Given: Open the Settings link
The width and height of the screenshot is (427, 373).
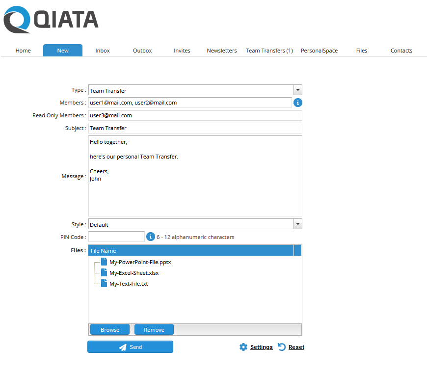Looking at the screenshot, I should 261,347.
